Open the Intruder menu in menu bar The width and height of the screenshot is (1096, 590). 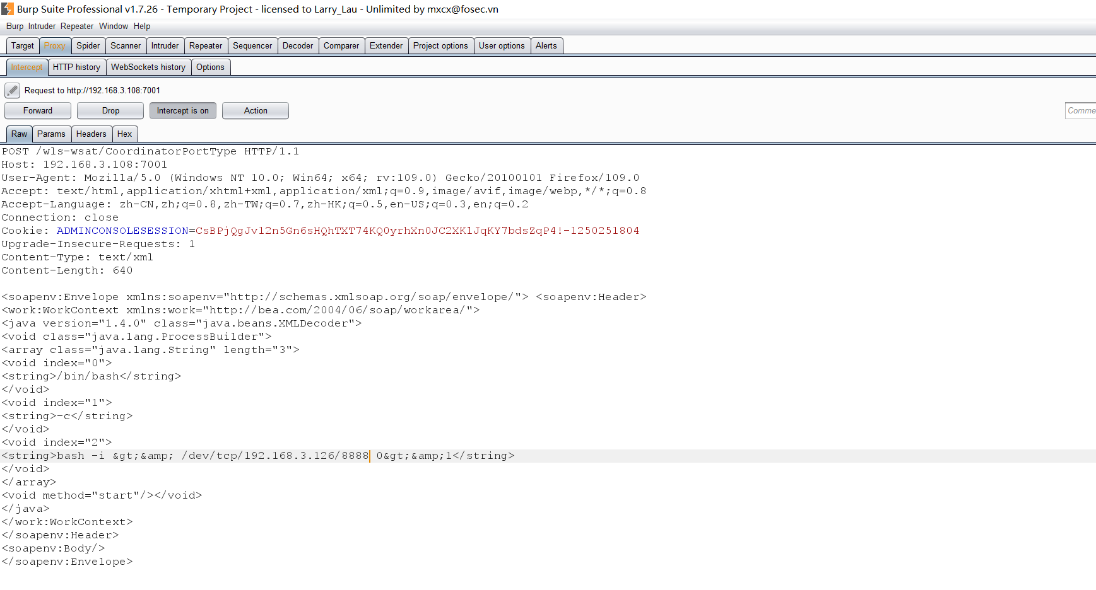[42, 26]
